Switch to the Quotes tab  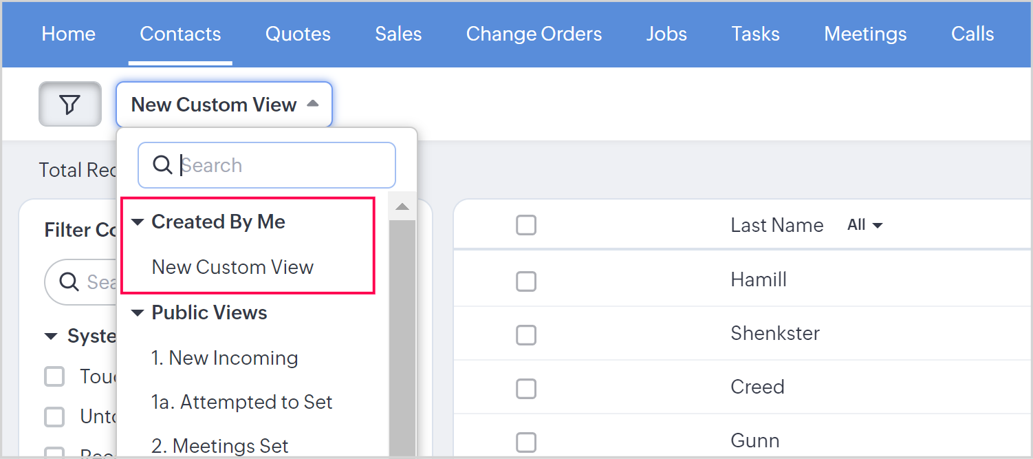pos(298,34)
